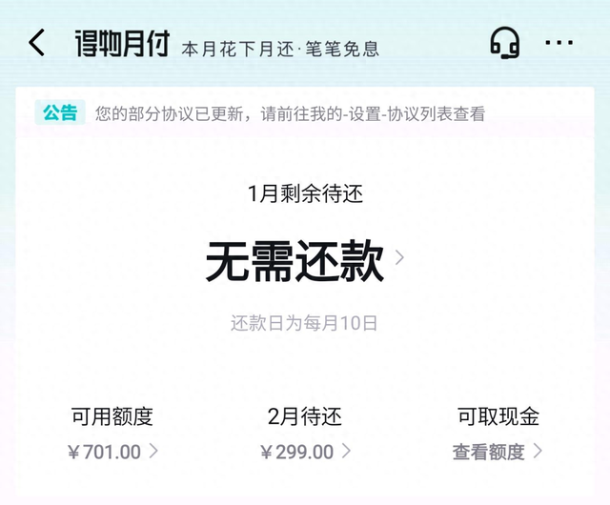The height and width of the screenshot is (505, 610).
Task: Open the 无需还款 repayment details
Action: pos(295,261)
